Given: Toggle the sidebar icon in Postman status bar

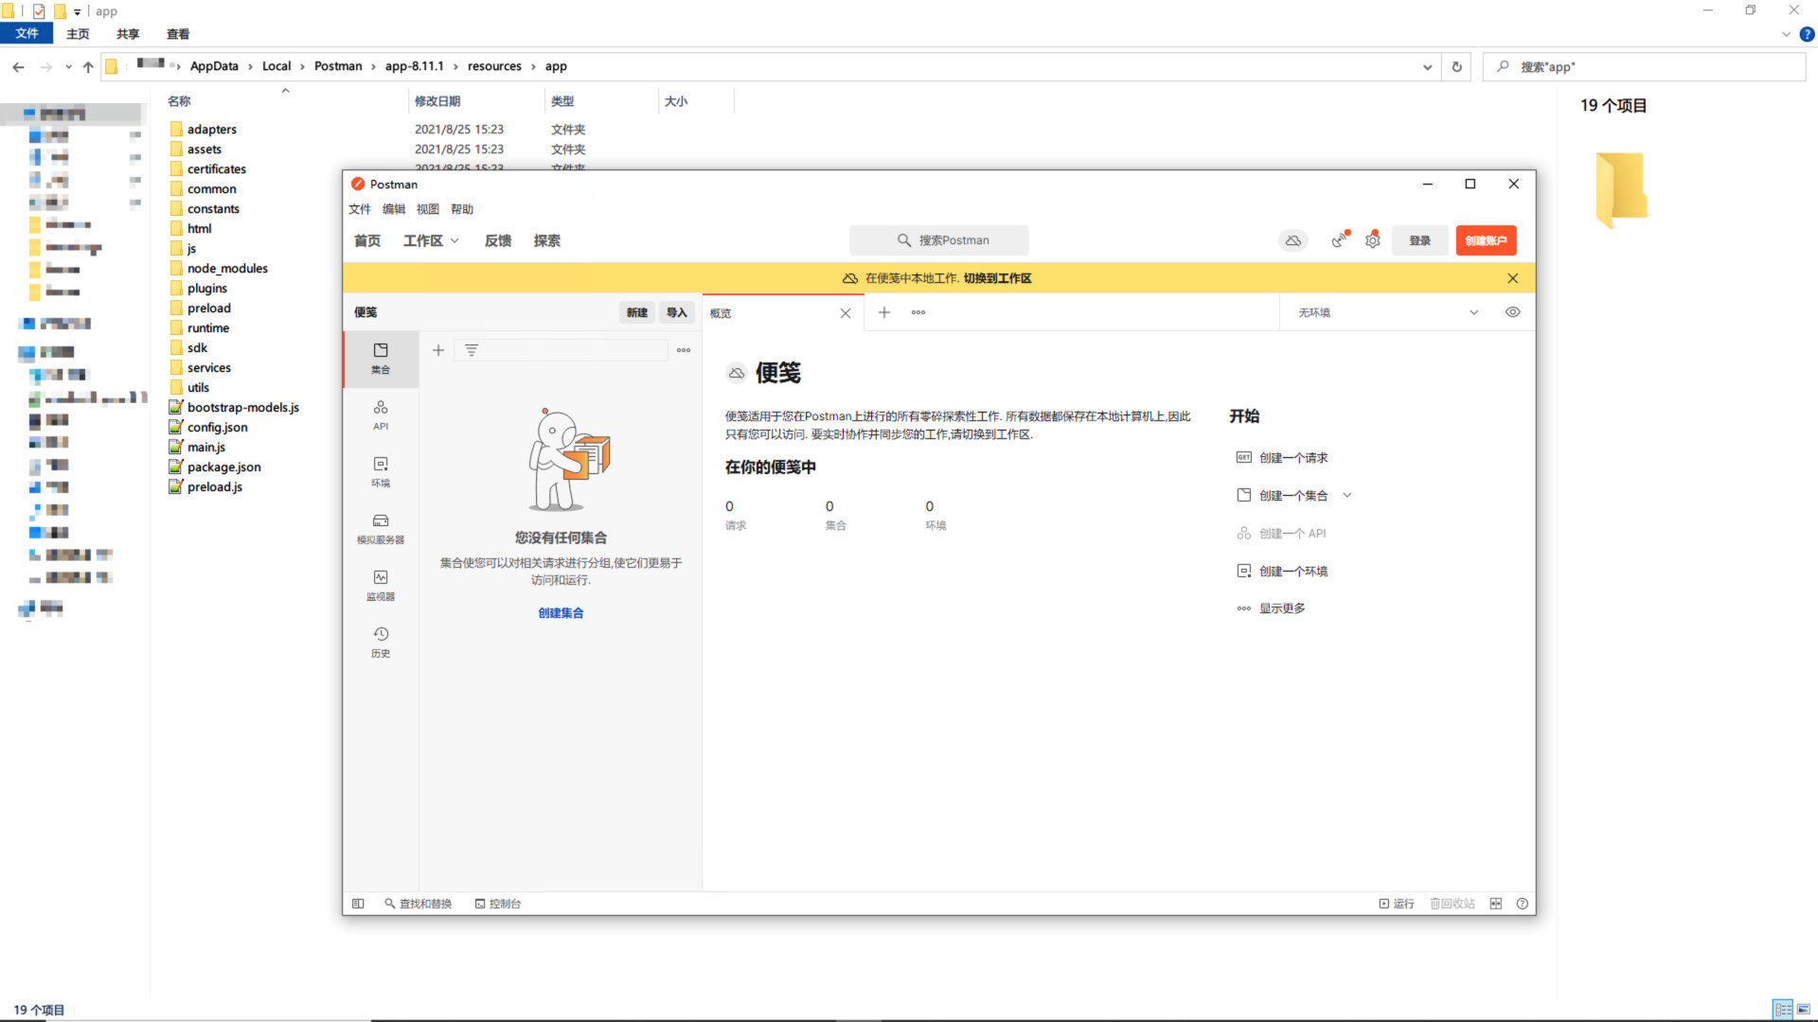Looking at the screenshot, I should pyautogui.click(x=358, y=904).
